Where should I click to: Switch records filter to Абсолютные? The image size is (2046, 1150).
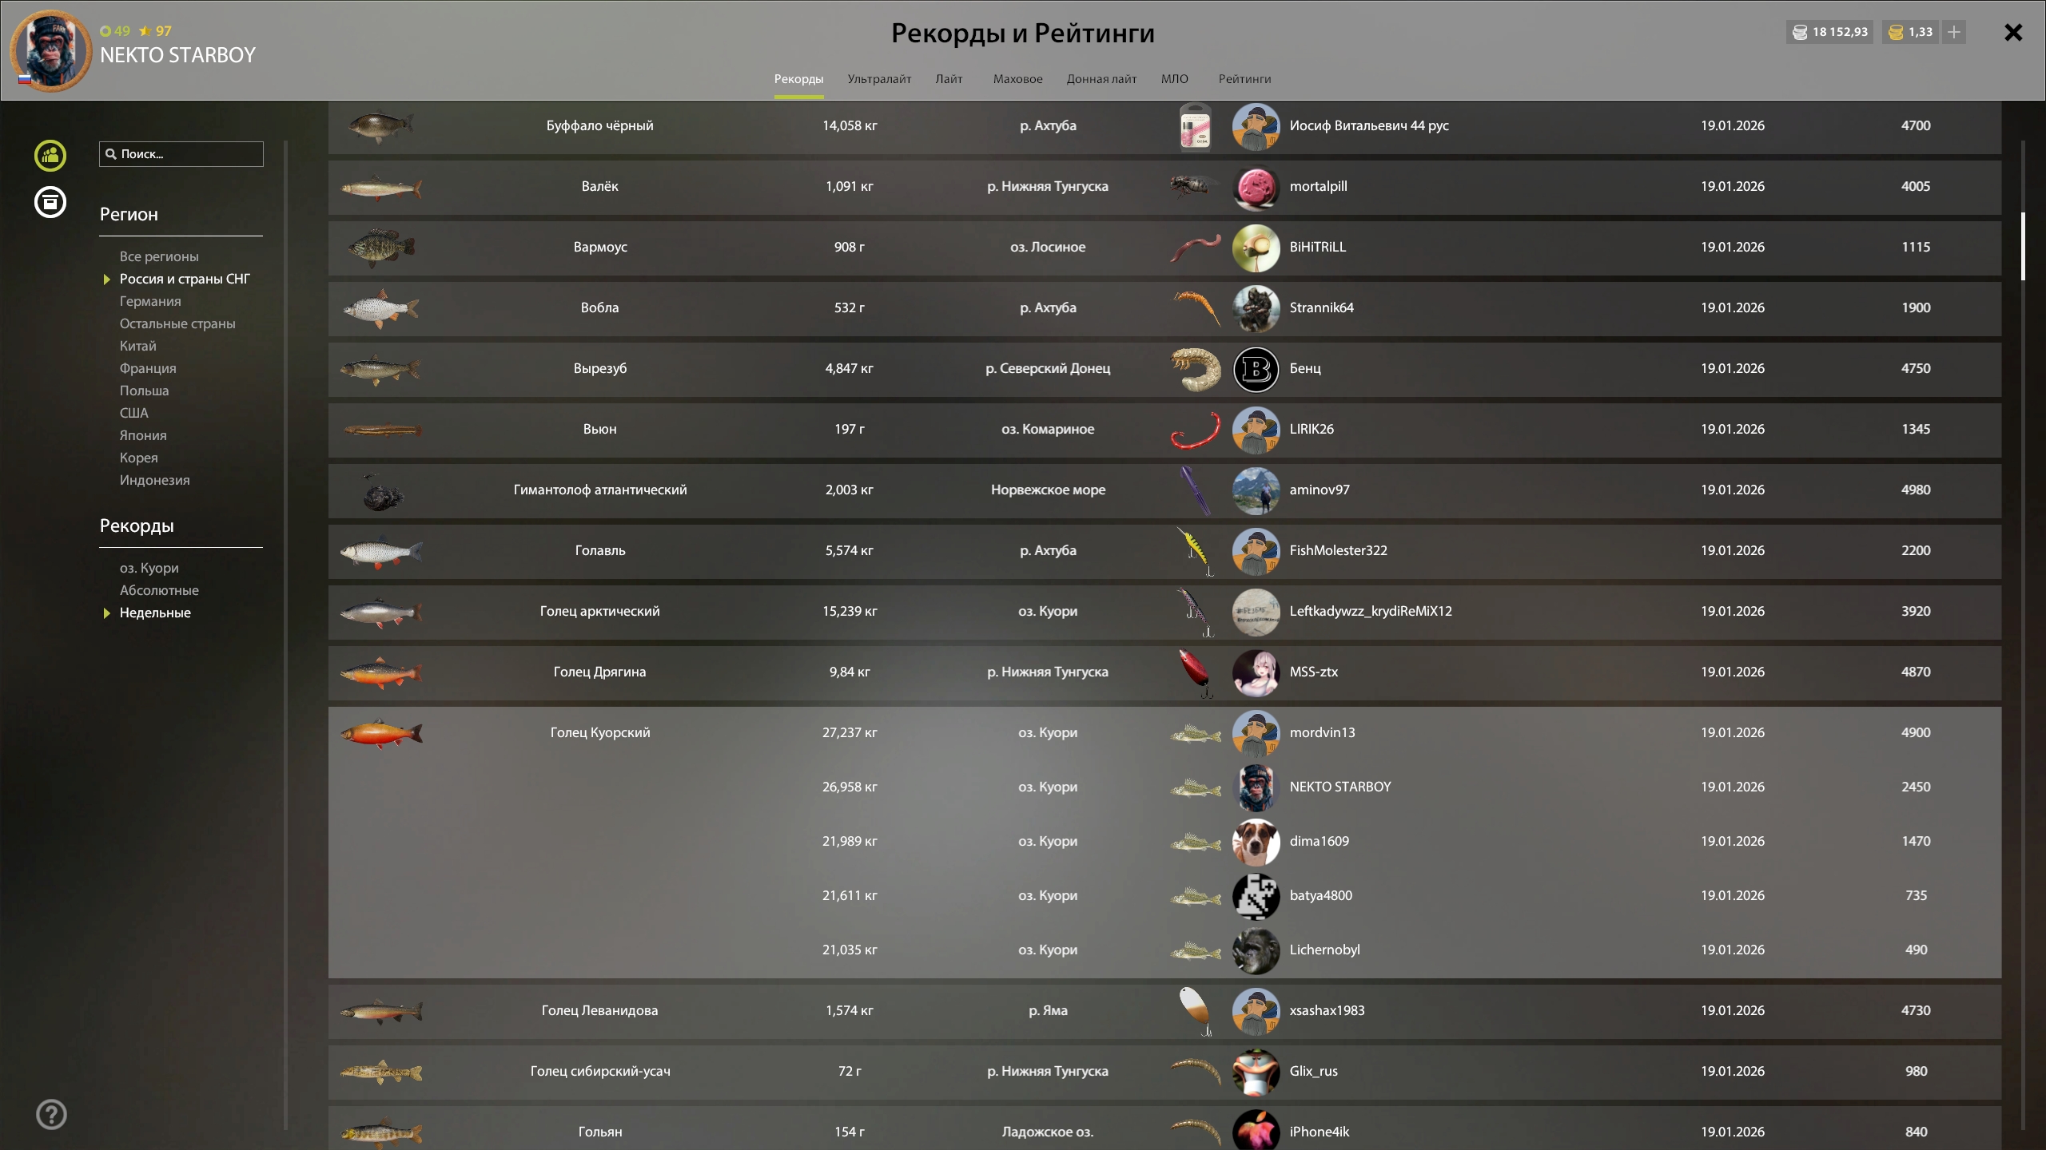[159, 590]
